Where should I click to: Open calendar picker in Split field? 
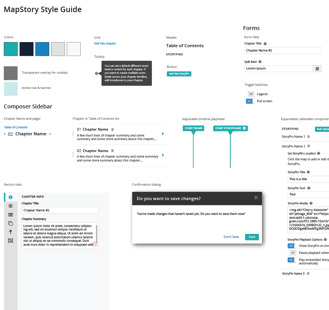coord(317,69)
